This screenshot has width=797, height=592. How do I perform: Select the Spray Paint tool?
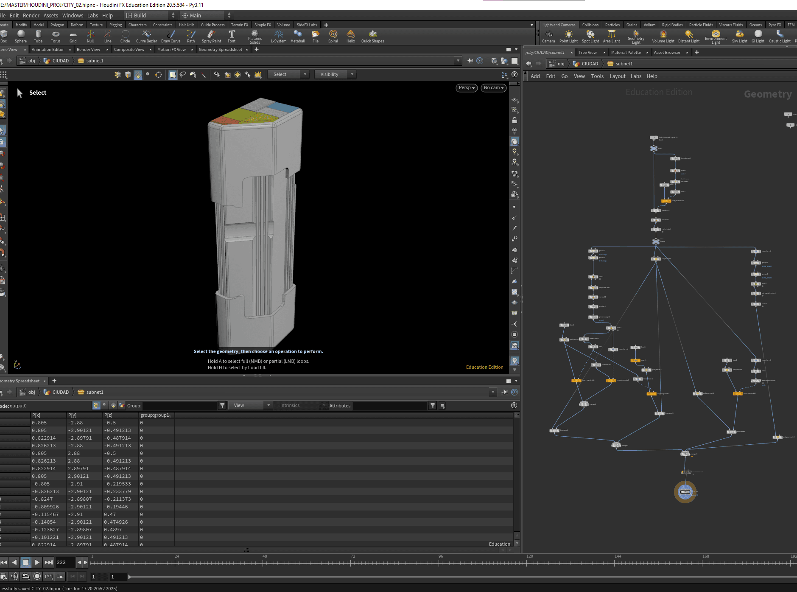[x=211, y=36]
